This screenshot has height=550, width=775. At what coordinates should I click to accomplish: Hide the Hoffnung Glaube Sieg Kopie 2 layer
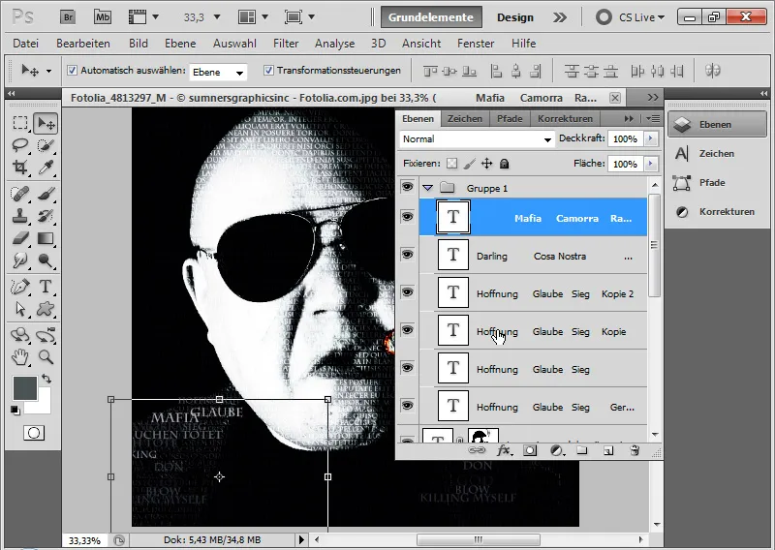(x=407, y=292)
